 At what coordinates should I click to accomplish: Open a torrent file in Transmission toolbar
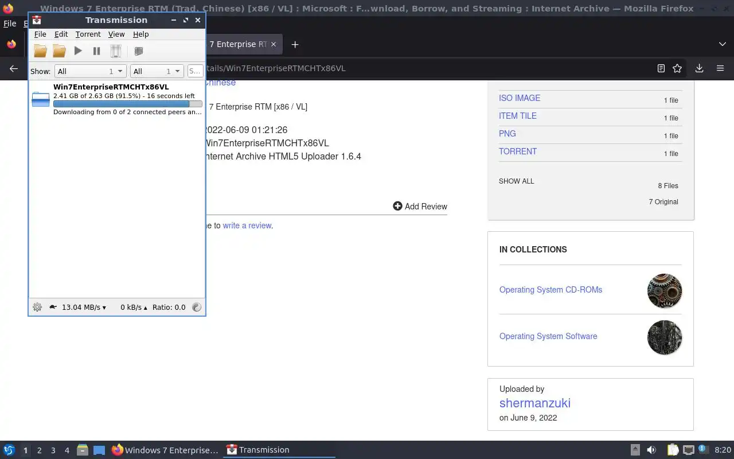[40, 51]
